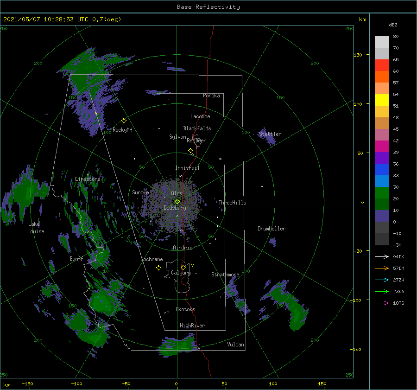This screenshot has height=390, width=417.
Task: Click the Vulcan label
Action: (x=236, y=345)
